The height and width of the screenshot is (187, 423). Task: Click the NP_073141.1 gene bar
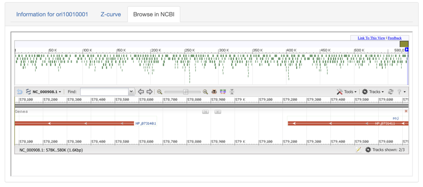348,123
